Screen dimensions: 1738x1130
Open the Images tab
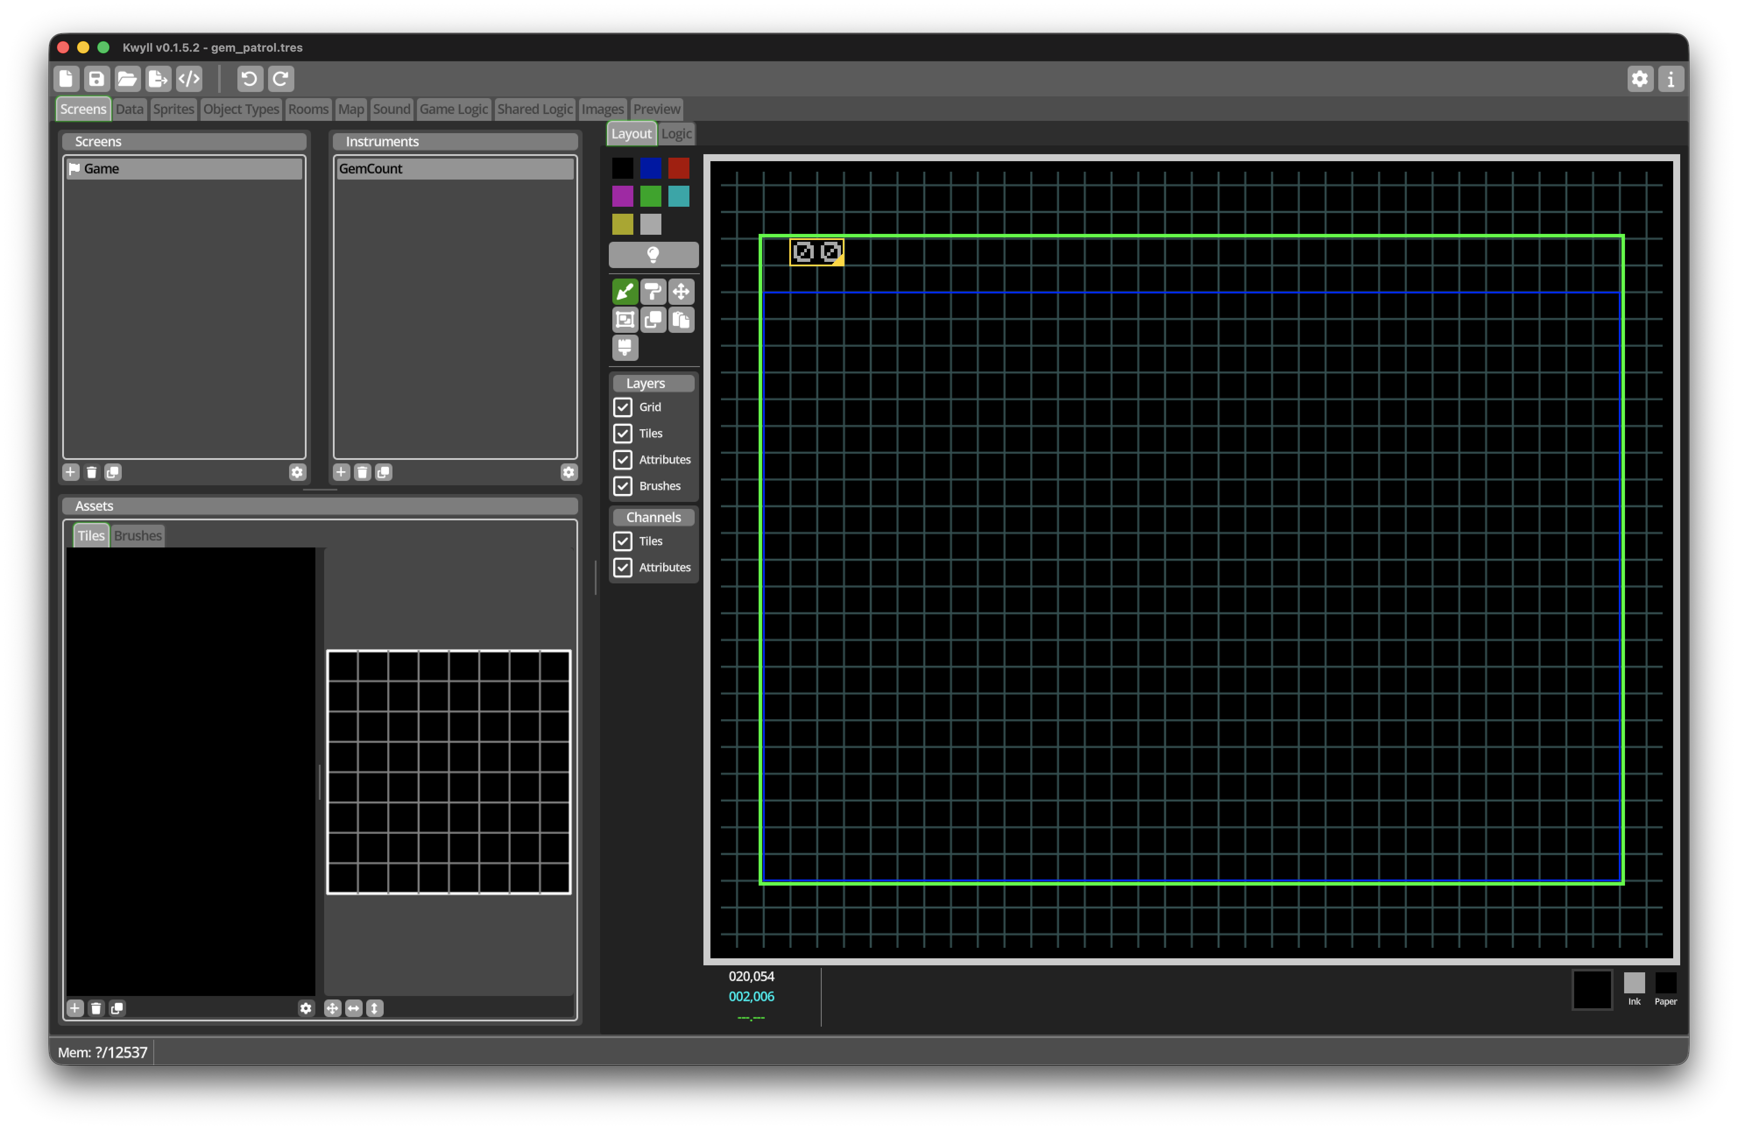(x=602, y=109)
